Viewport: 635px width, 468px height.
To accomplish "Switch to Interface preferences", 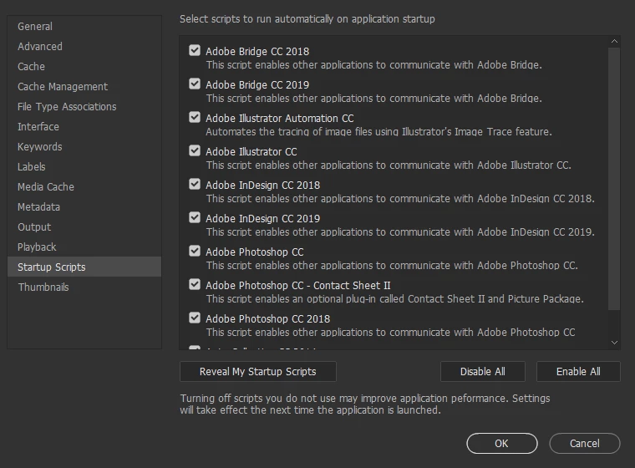I will (84, 127).
